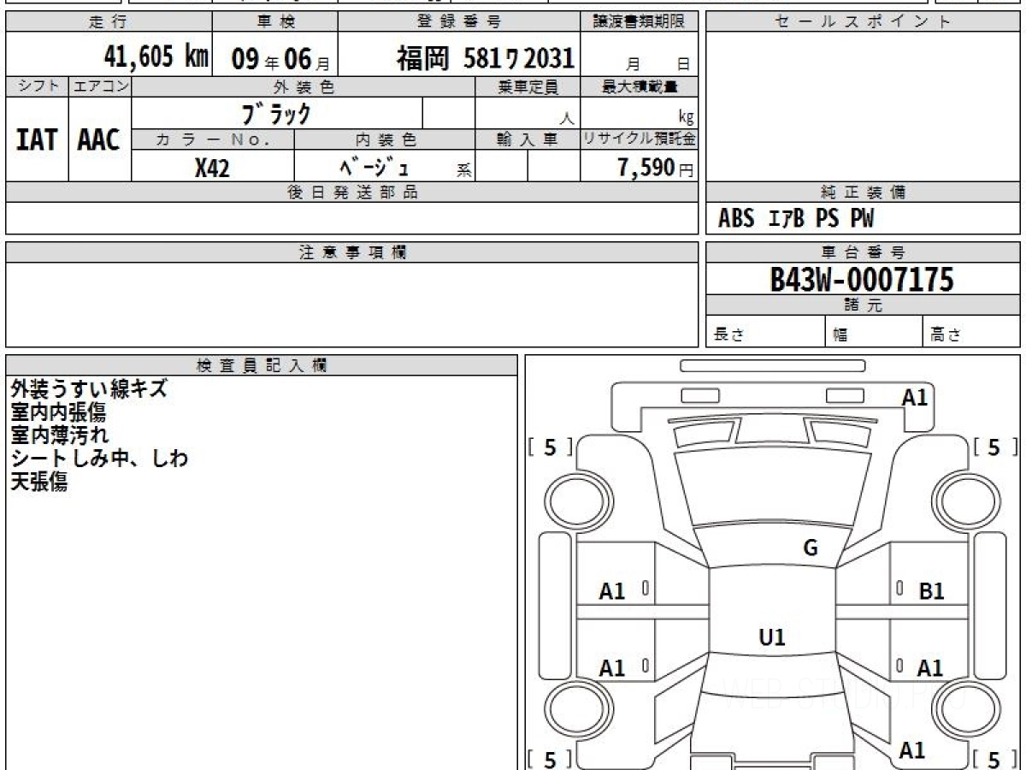Click the AAC air conditioner cell
Screen dimensions: 1026x770
pyautogui.click(x=99, y=140)
